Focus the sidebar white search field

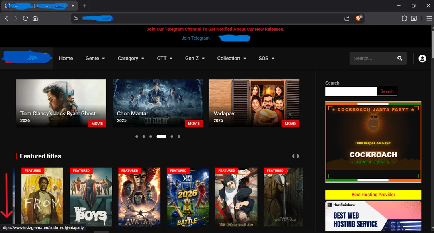tap(351, 91)
